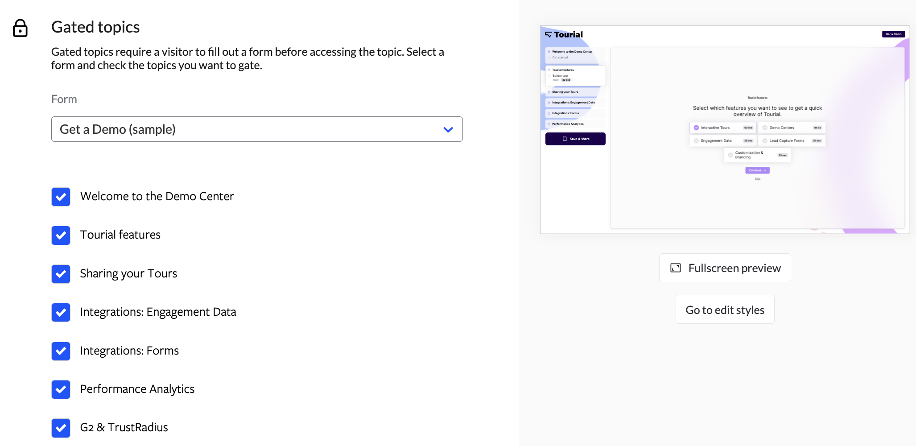Click the Get a Demo button in the preview

(x=893, y=34)
